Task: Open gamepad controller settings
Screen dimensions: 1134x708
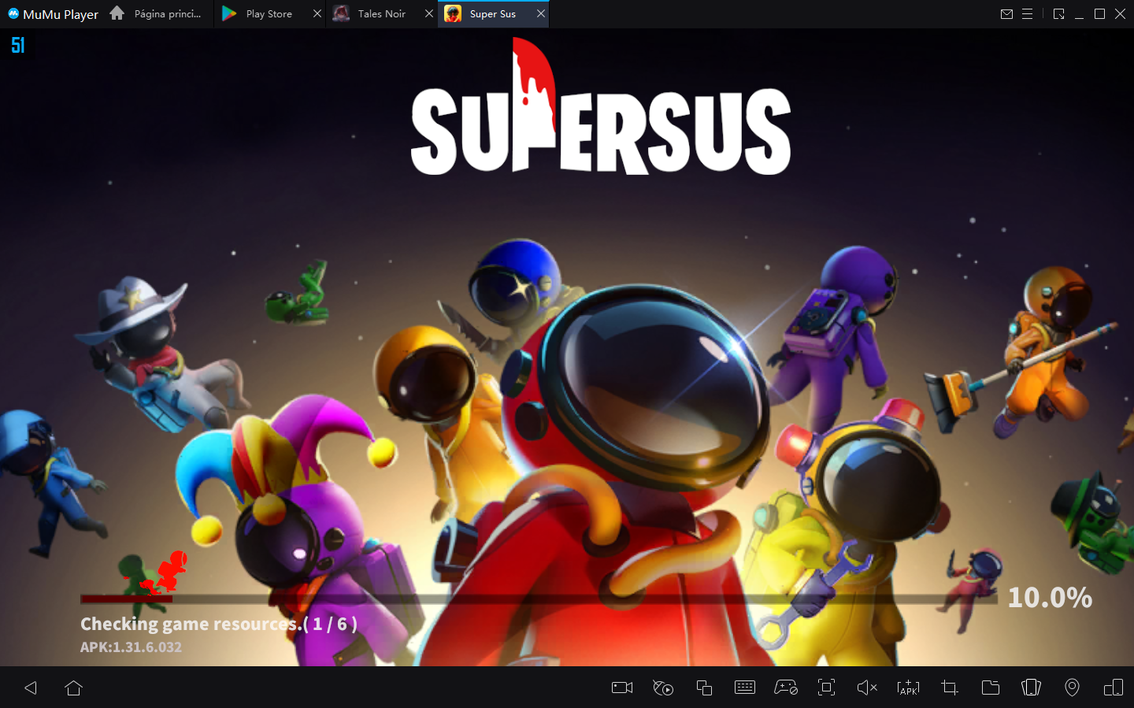Action: pos(786,688)
